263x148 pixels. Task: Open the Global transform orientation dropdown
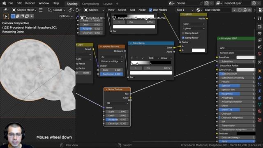(57, 10)
